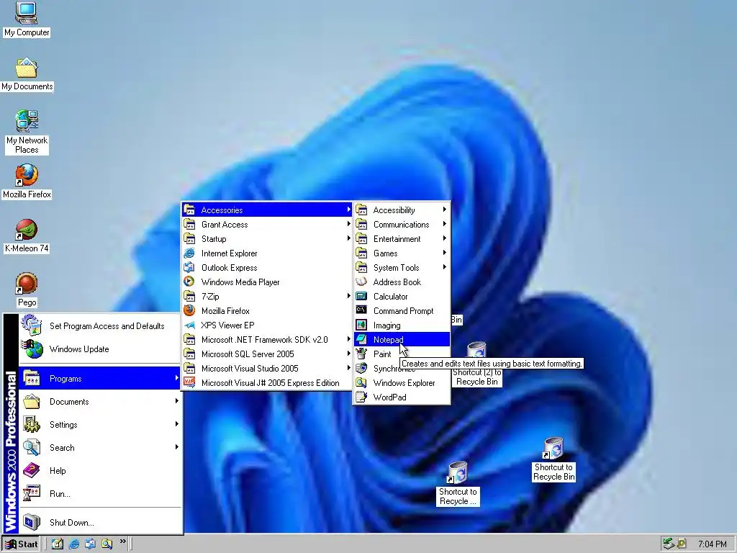Launch Microsoft Visual J# 2005 Express Edition
The image size is (737, 553).
click(x=267, y=383)
